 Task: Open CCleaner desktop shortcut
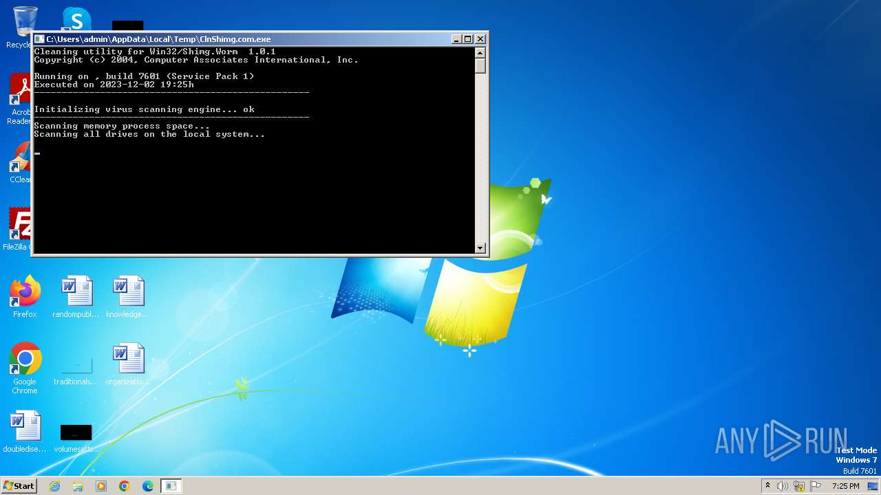click(x=21, y=163)
